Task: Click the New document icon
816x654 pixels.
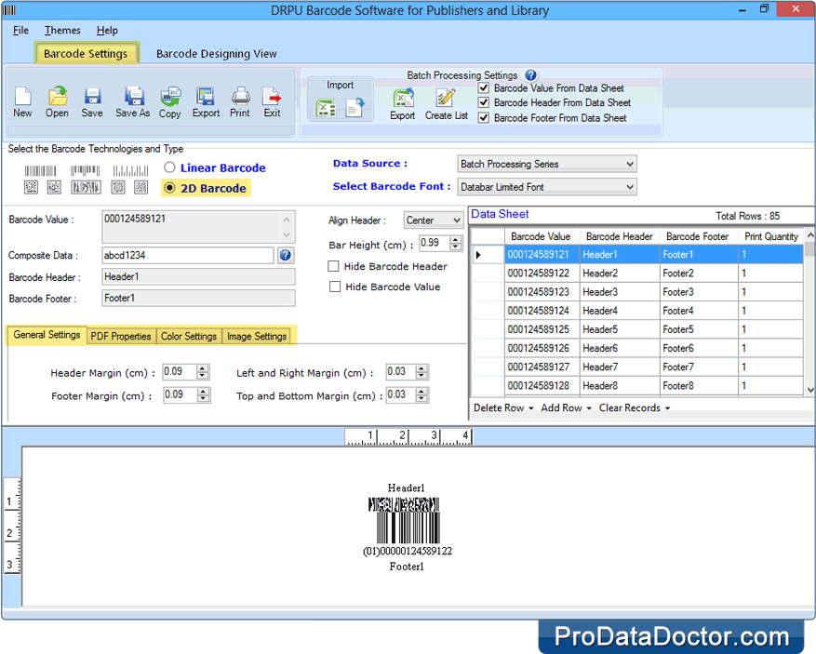Action: [x=23, y=96]
